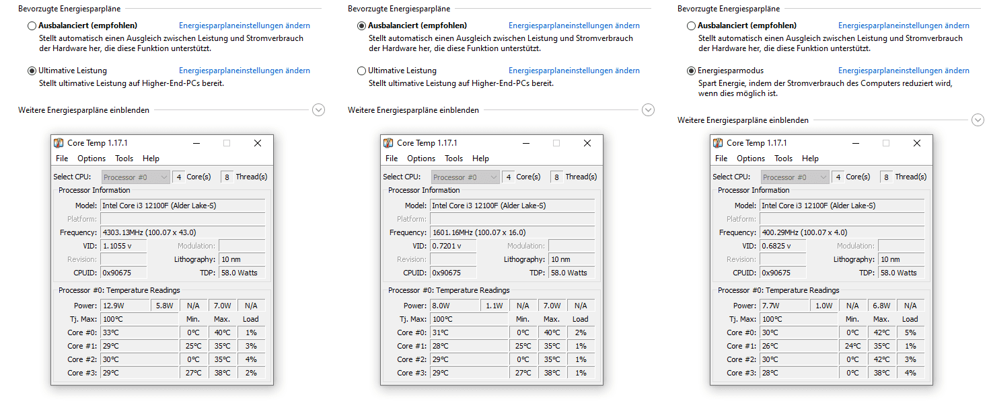The height and width of the screenshot is (403, 989).
Task: Open Energiesparplaneinstellungen ändern beside Ausbalanciert above Energiesparmodus
Action: click(904, 26)
